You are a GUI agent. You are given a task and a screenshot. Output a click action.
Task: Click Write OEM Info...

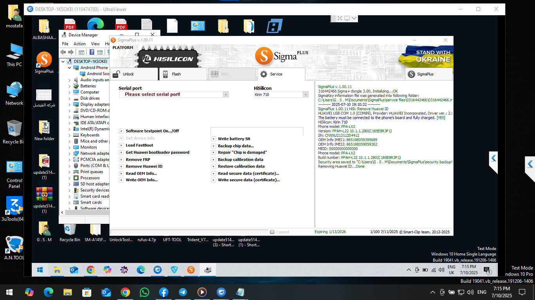click(x=139, y=180)
